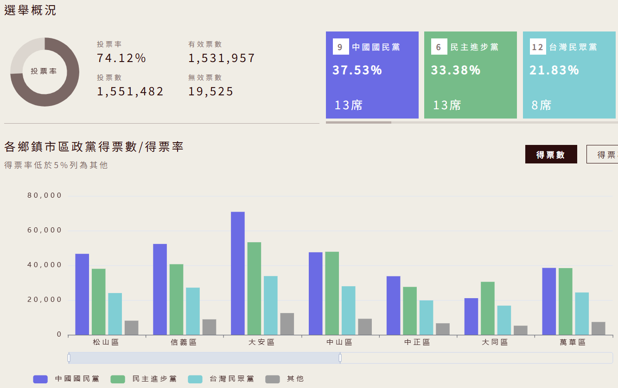Viewport: 618px width, 388px height.
Task: Click the 中正區 axis label
Action: click(417, 342)
